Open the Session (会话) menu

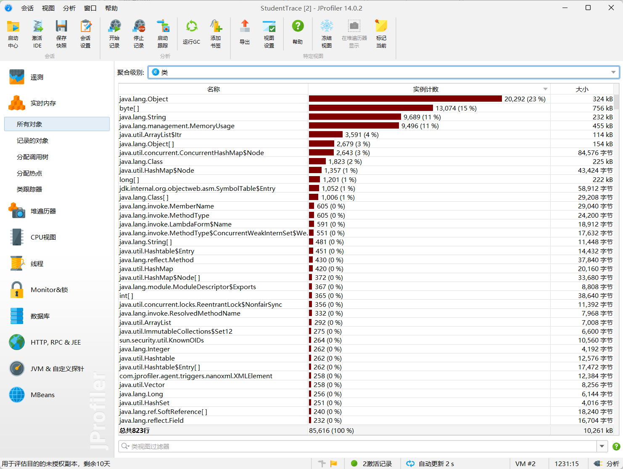pos(27,8)
